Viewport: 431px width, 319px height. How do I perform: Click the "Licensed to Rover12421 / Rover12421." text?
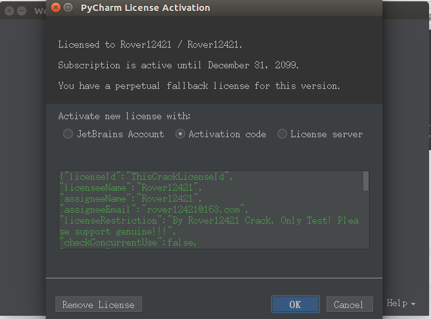point(150,44)
